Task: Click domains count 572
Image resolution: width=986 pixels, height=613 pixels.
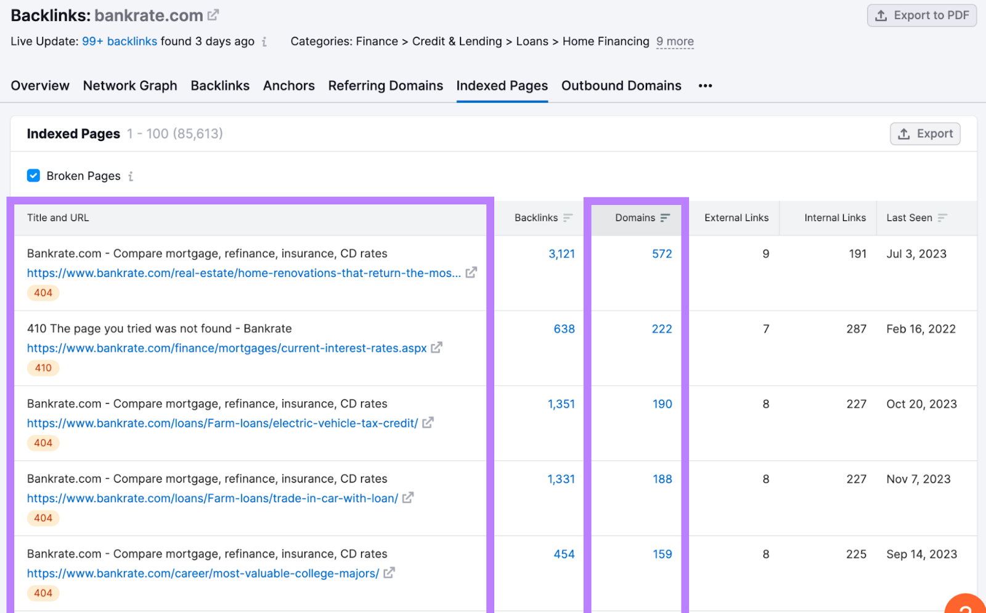Action: 662,254
